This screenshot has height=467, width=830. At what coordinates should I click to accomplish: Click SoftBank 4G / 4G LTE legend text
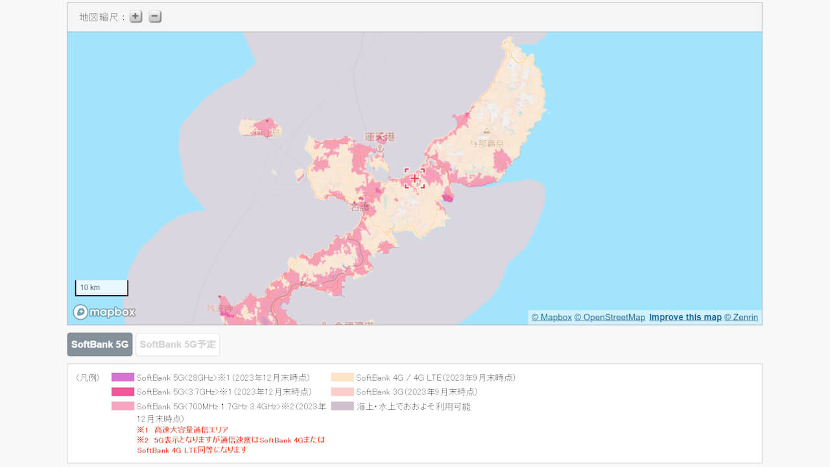pos(436,377)
